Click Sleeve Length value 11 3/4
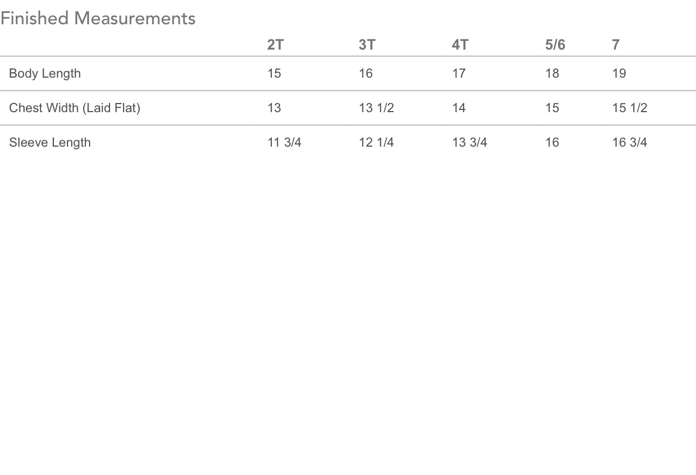Screen dimensions: 696x475 (284, 142)
